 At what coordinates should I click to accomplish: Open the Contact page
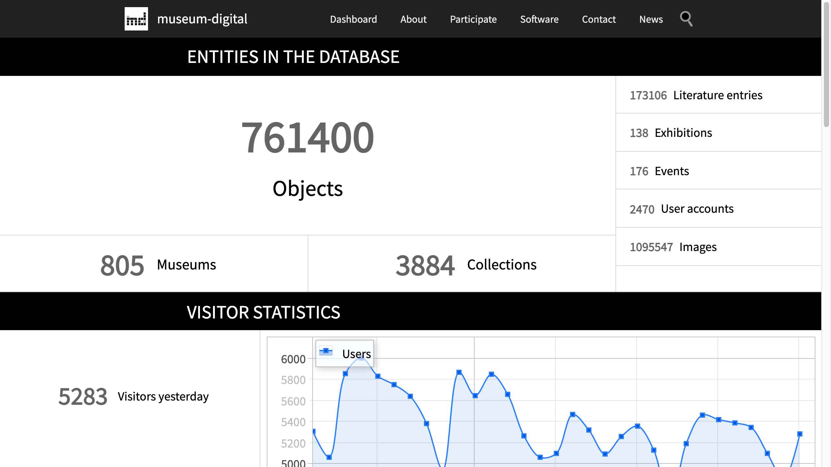point(599,19)
